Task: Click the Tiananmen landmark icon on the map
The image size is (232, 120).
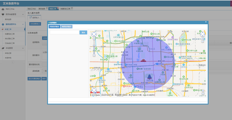Action: coord(143,60)
